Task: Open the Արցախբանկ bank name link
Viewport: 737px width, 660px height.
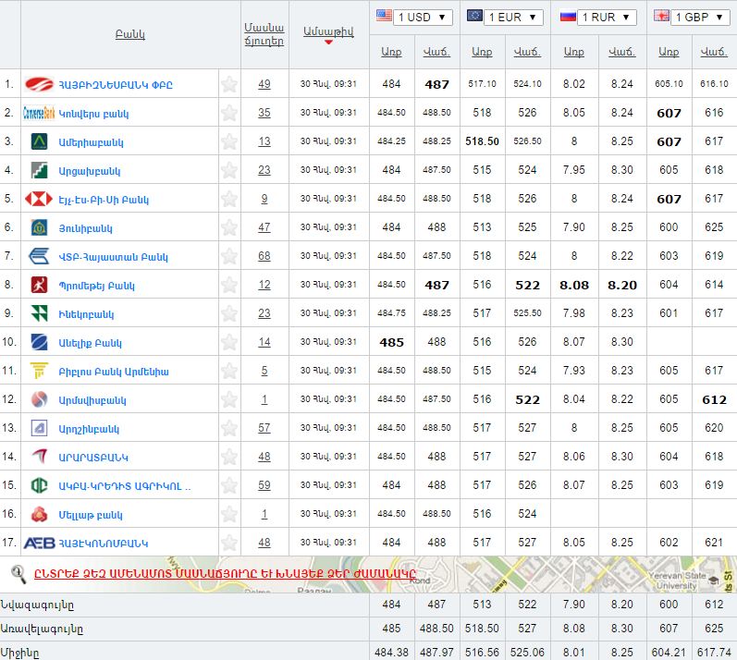Action: point(89,171)
